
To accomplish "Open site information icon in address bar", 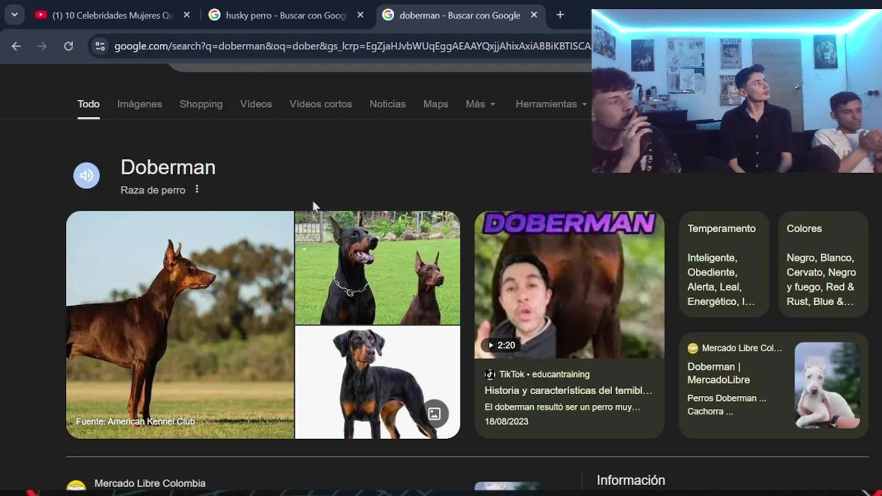I will (100, 46).
